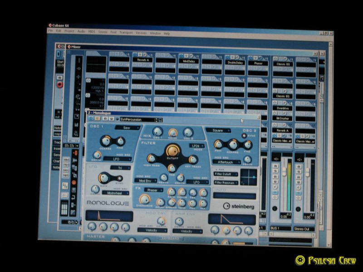This screenshot has height=272, width=363.
Task: Click the ModDelay insert slot in Mixer
Action: click(189, 61)
